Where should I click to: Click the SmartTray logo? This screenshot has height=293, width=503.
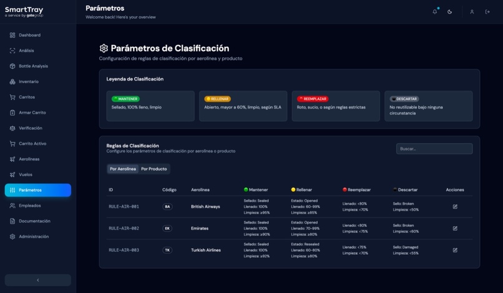click(x=24, y=12)
